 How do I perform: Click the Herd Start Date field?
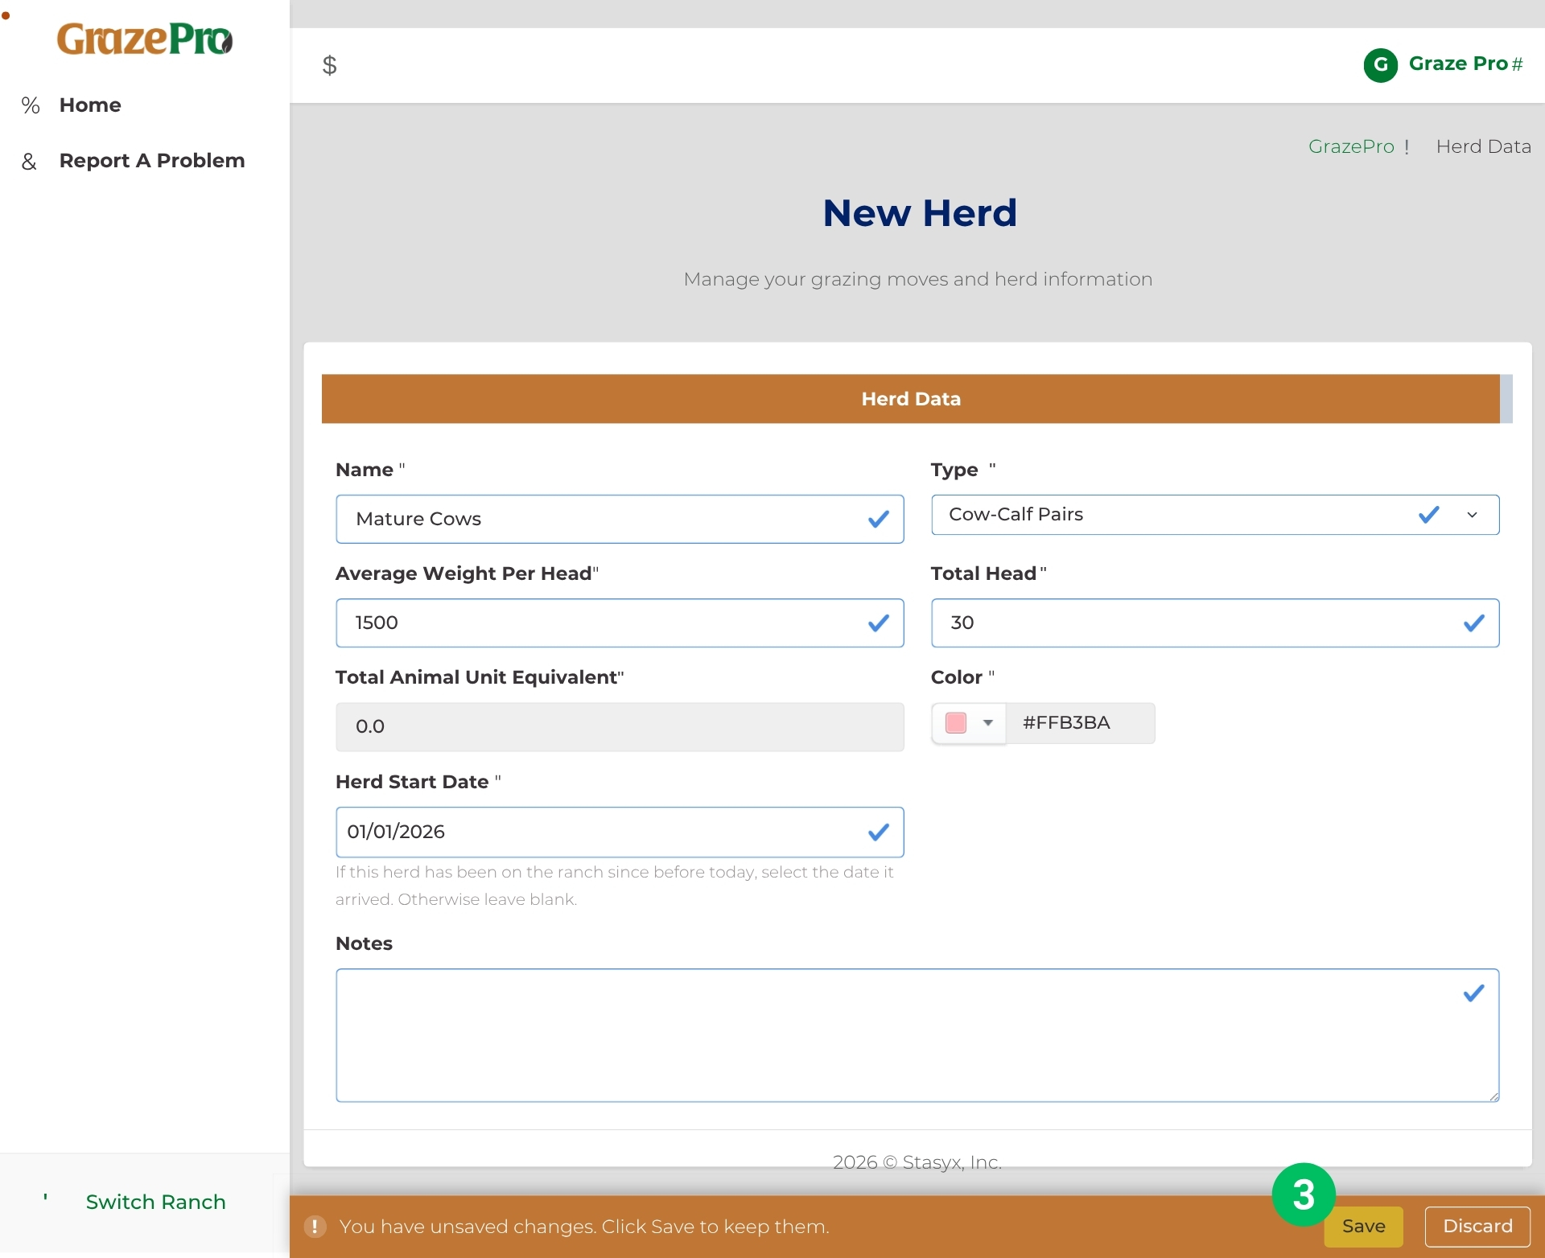click(x=620, y=832)
